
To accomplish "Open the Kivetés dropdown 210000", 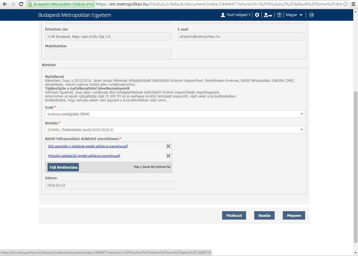I will point(175,130).
